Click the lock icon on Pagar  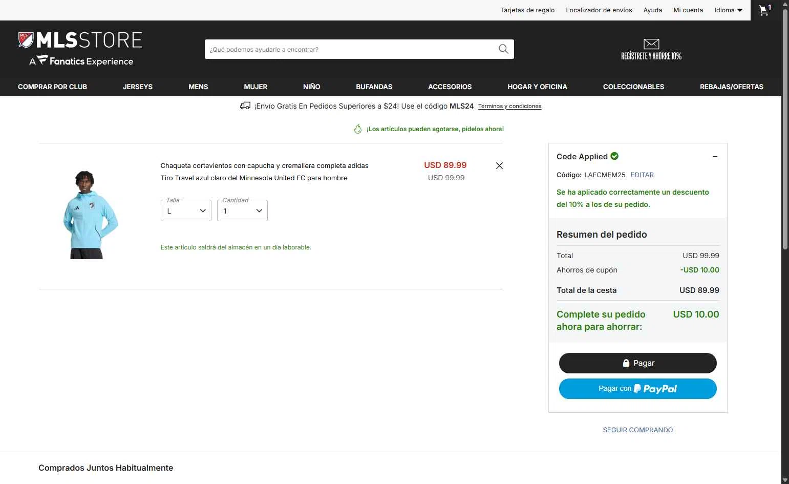tap(626, 363)
